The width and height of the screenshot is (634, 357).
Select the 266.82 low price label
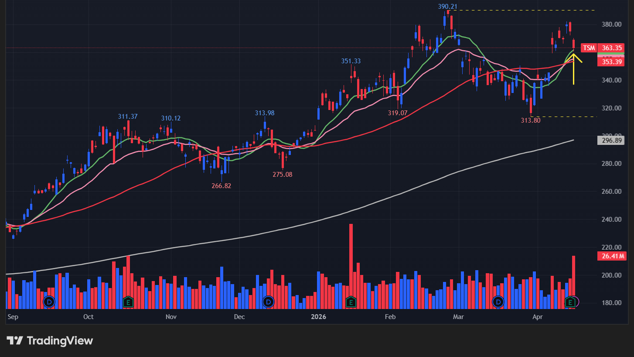(221, 186)
